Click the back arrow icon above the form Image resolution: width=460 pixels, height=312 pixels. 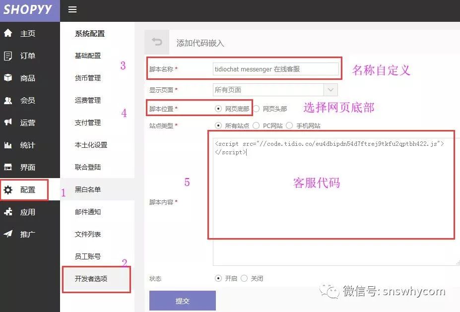point(157,42)
